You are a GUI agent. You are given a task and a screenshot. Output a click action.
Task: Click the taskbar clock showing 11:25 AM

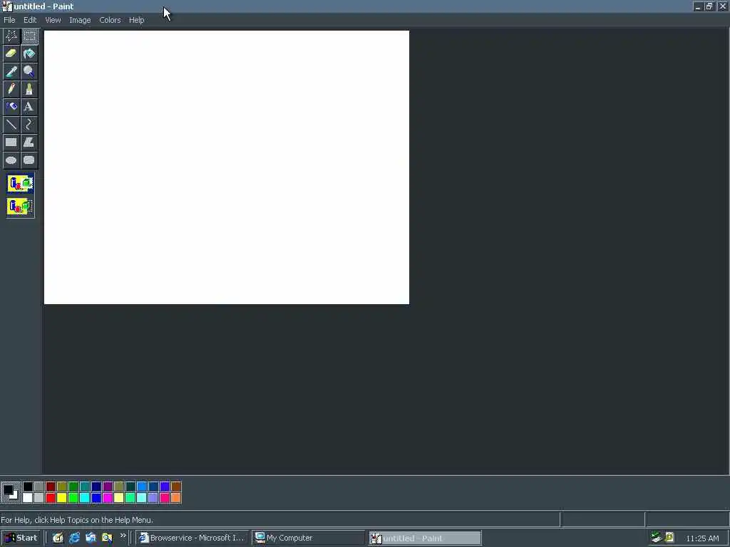pos(702,538)
